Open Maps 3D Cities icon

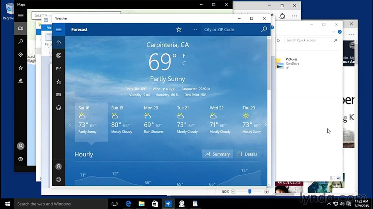point(20,81)
